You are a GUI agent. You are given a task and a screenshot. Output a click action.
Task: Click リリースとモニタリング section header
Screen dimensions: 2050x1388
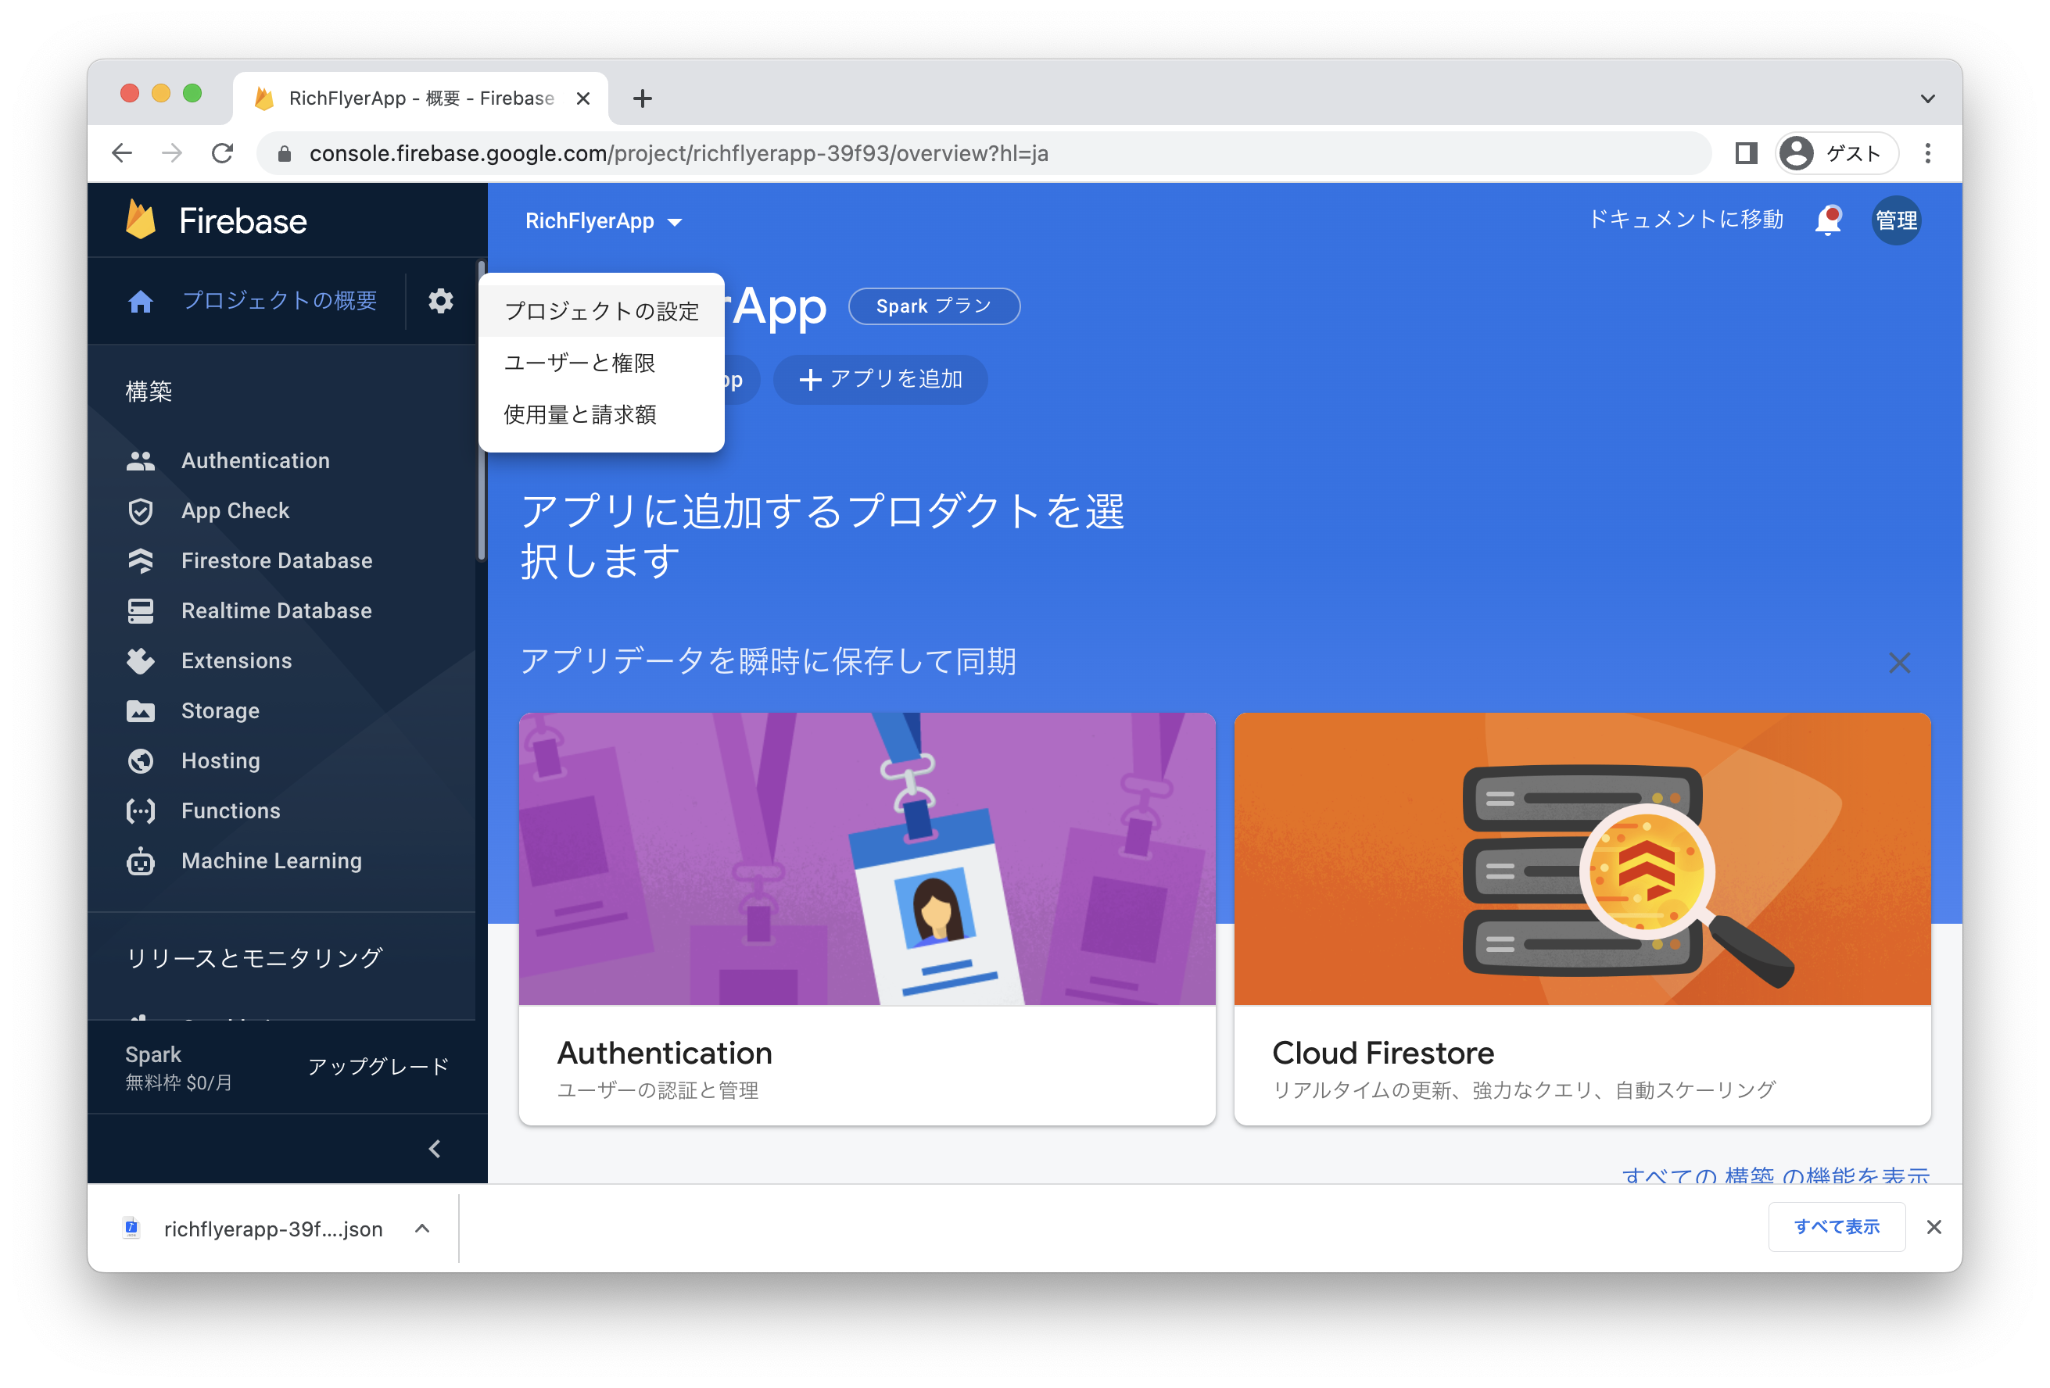pos(254,957)
